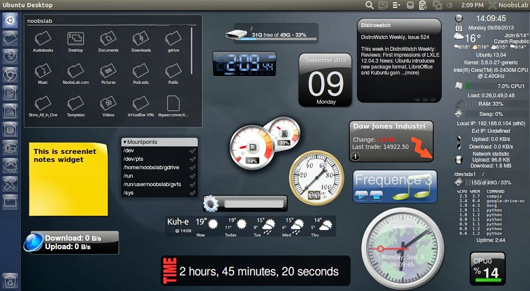530x291 pixels.
Task: Collapse the Mountpoints list
Action: coord(125,142)
